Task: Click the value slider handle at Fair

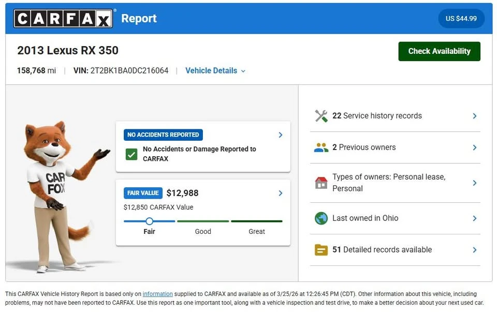Action: (x=150, y=221)
